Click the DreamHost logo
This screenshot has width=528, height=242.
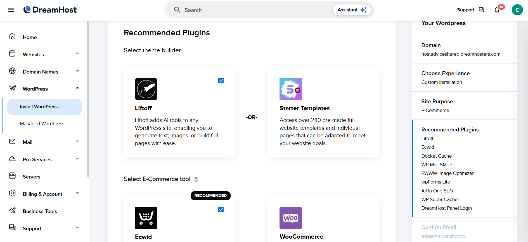click(x=50, y=10)
